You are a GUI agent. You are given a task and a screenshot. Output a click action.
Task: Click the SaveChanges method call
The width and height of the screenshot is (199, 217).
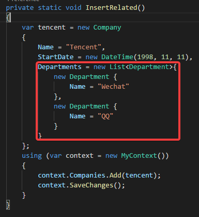91,185
